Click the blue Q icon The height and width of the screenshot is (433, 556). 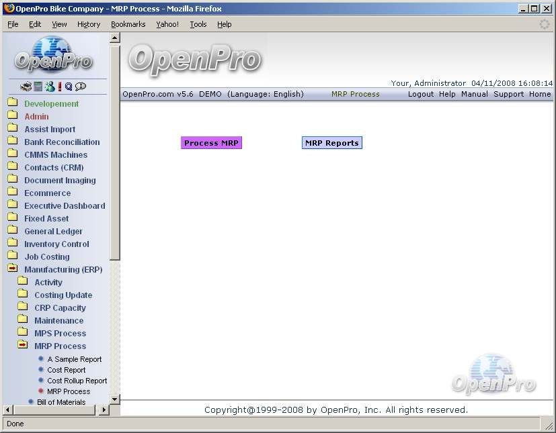point(69,87)
